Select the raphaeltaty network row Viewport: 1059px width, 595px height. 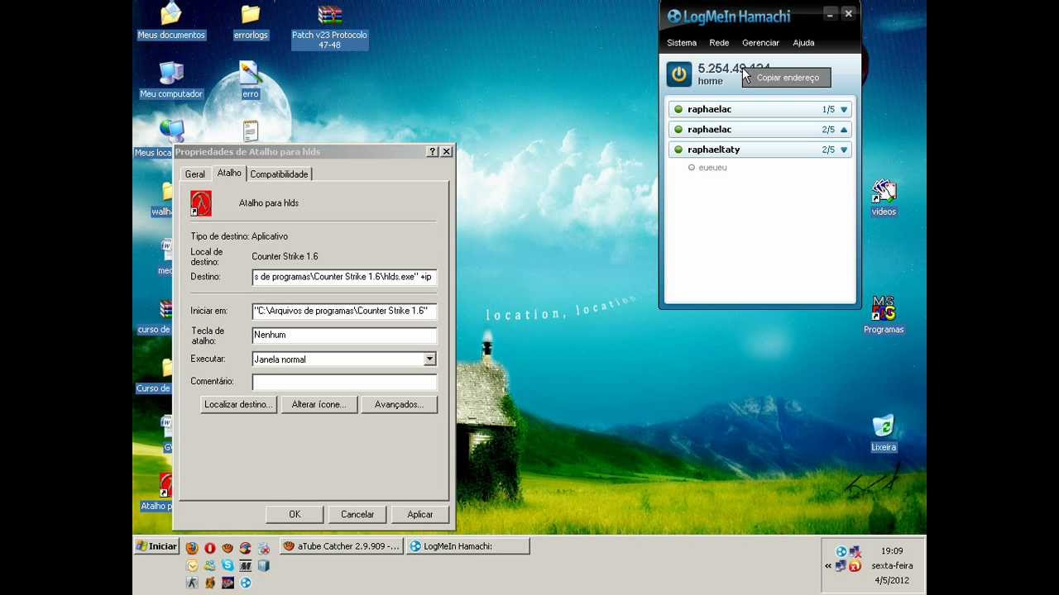coord(760,150)
